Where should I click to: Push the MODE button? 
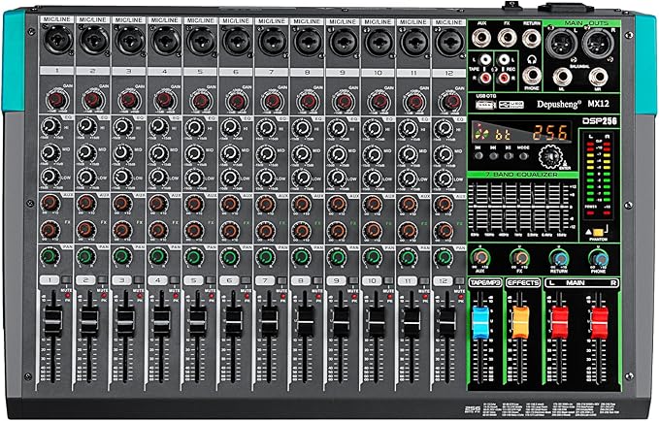(524, 156)
